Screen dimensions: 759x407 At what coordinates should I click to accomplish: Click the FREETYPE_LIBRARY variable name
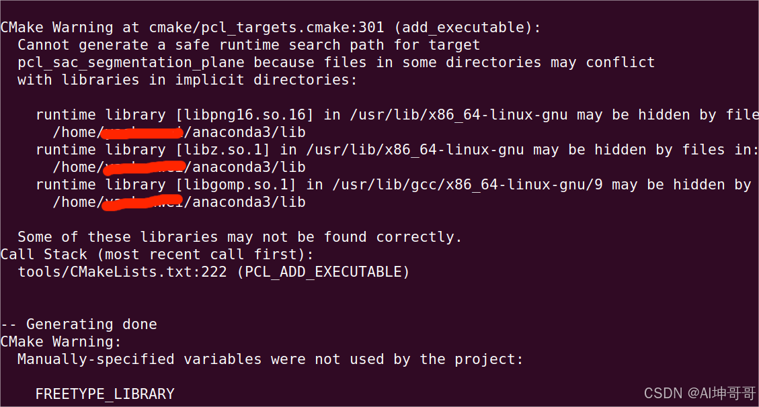105,394
